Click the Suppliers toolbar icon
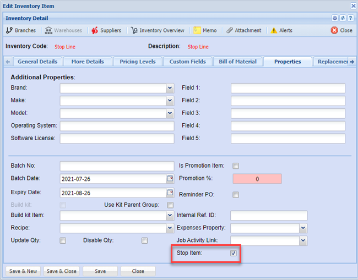 94,30
